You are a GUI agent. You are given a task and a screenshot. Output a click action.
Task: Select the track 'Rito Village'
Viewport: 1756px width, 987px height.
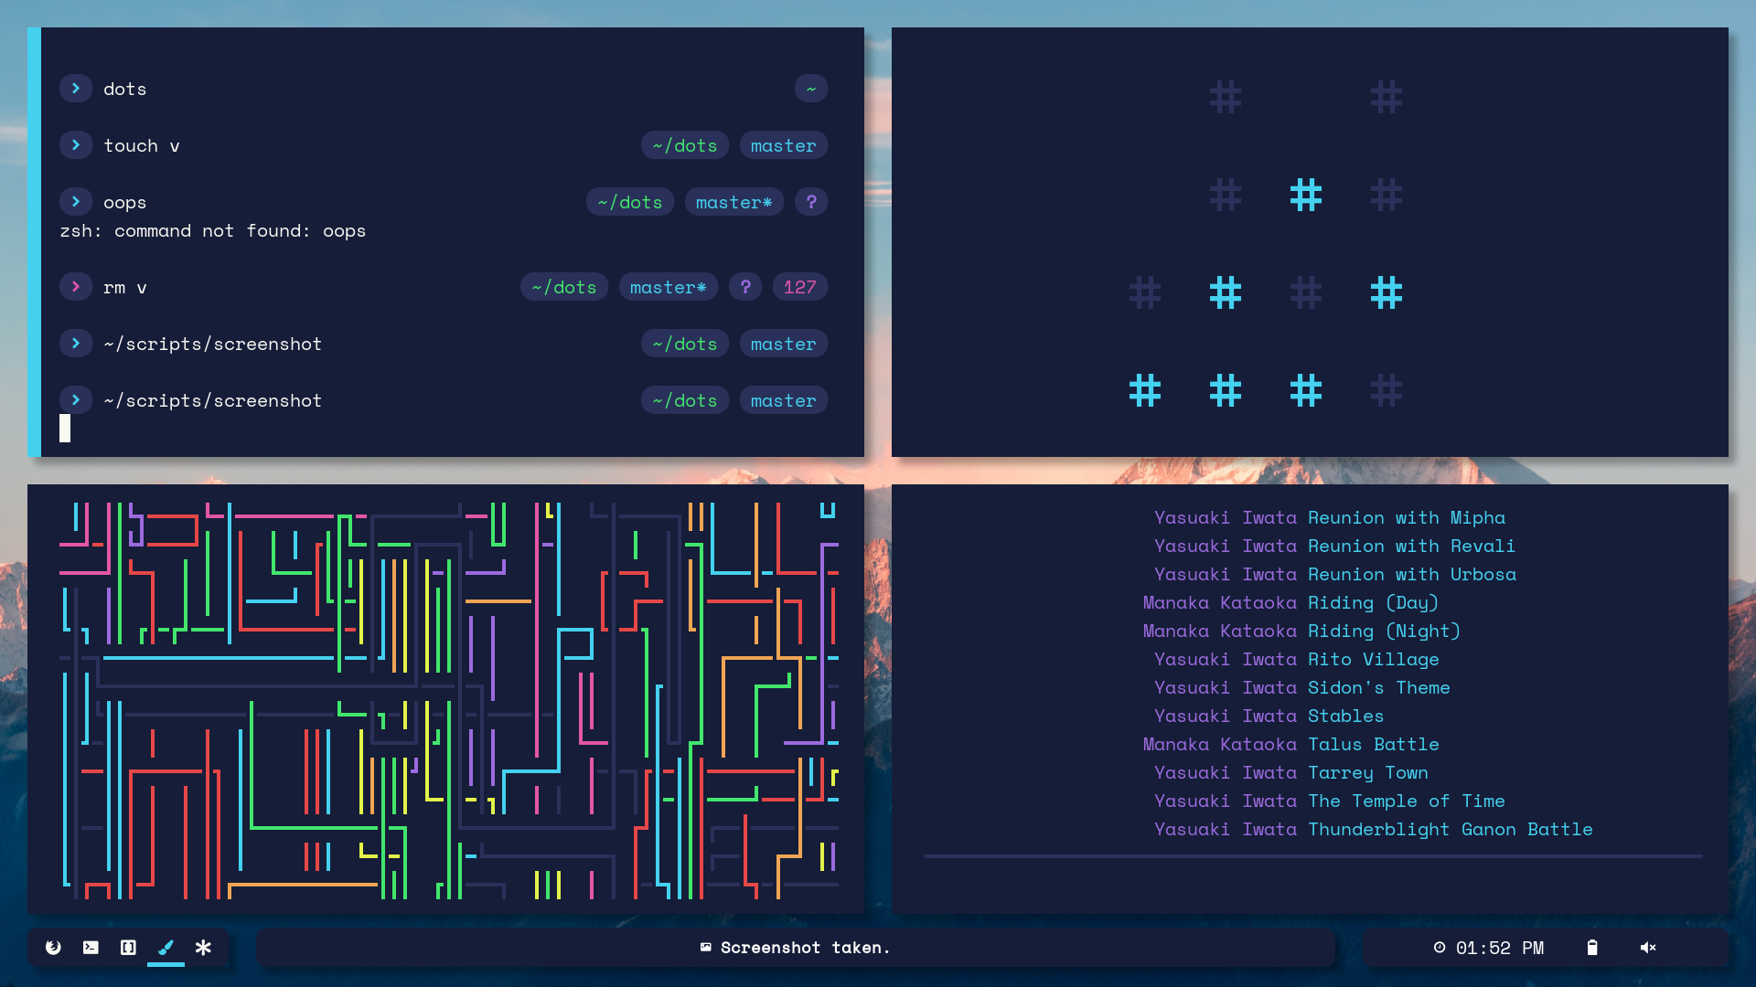pos(1373,660)
